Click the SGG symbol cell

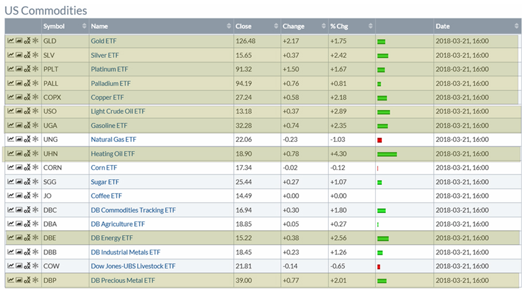coord(51,182)
